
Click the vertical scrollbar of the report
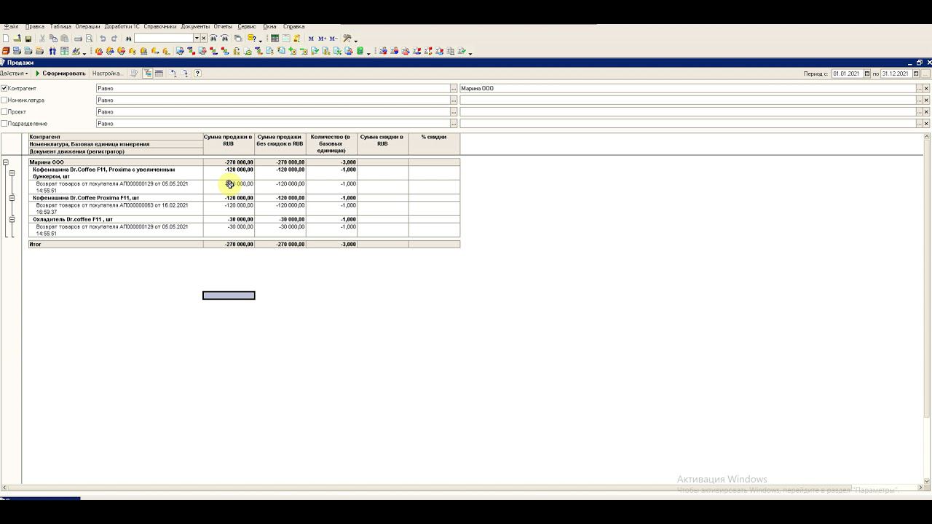pos(926,309)
